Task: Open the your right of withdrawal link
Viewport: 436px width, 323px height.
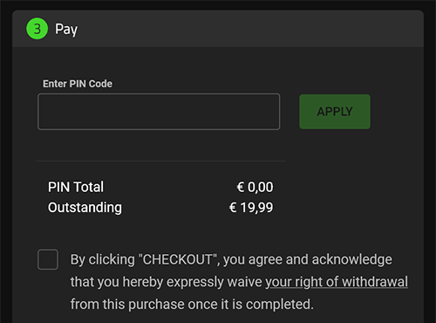Action: click(x=337, y=282)
